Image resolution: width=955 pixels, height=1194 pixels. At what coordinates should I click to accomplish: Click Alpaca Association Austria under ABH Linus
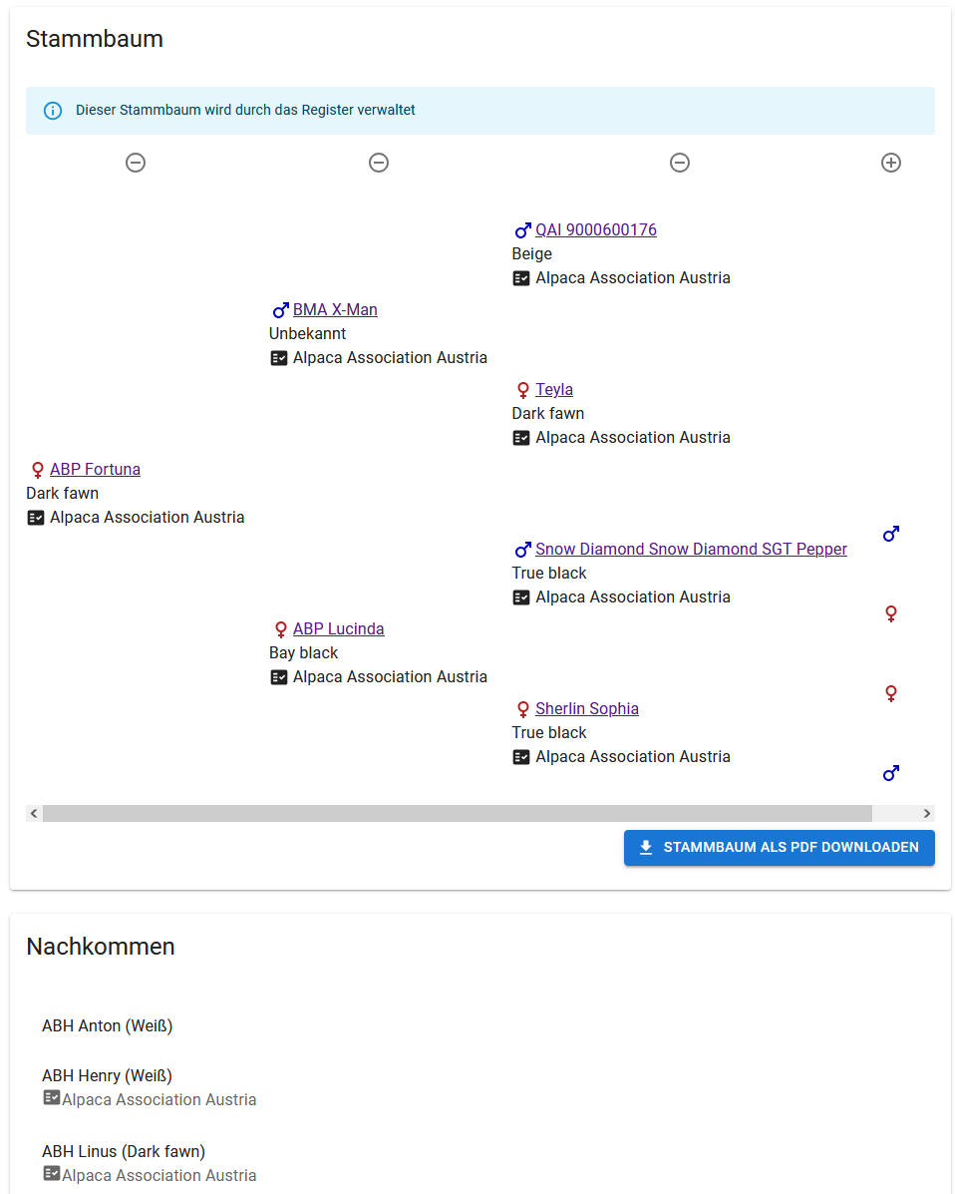point(159,1175)
